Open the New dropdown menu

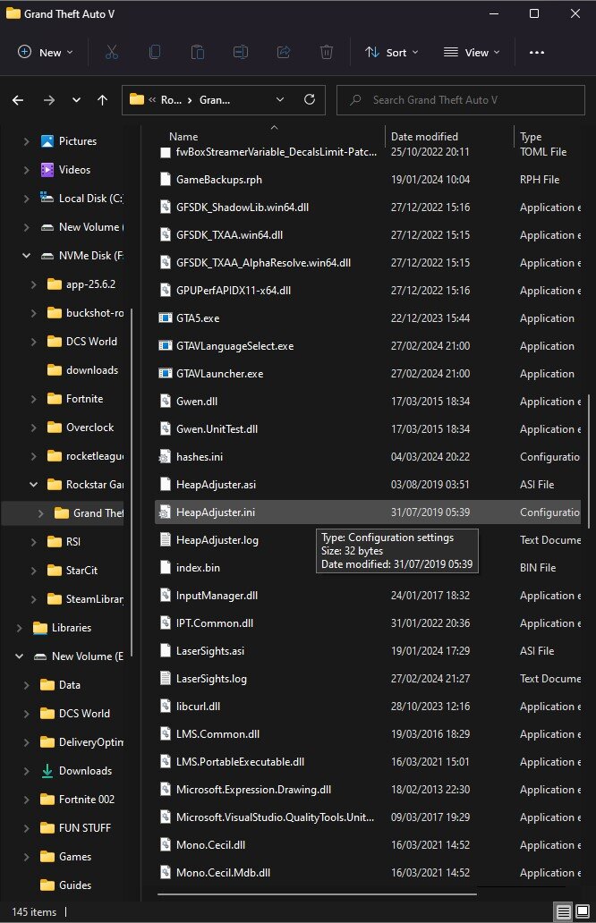point(46,53)
